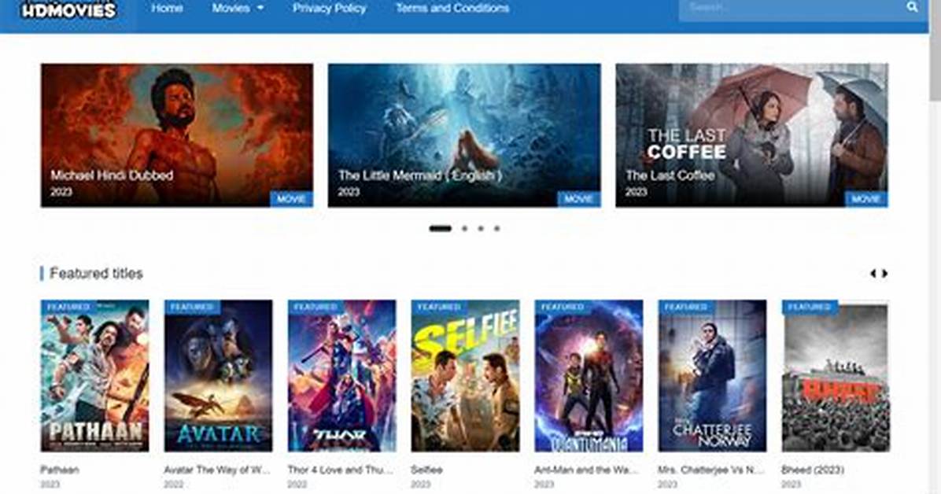Click MOVIE tag on Little Mermaid banner
The width and height of the screenshot is (941, 494).
point(578,199)
